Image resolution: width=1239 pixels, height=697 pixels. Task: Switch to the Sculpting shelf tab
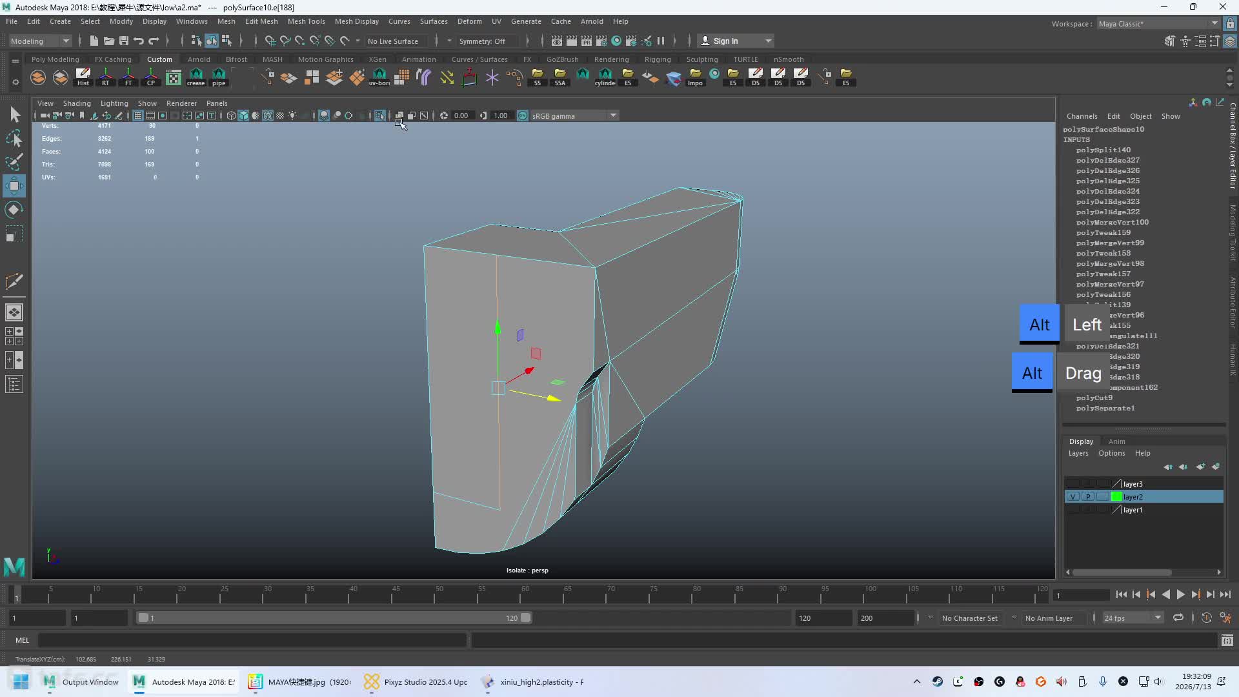pyautogui.click(x=702, y=59)
